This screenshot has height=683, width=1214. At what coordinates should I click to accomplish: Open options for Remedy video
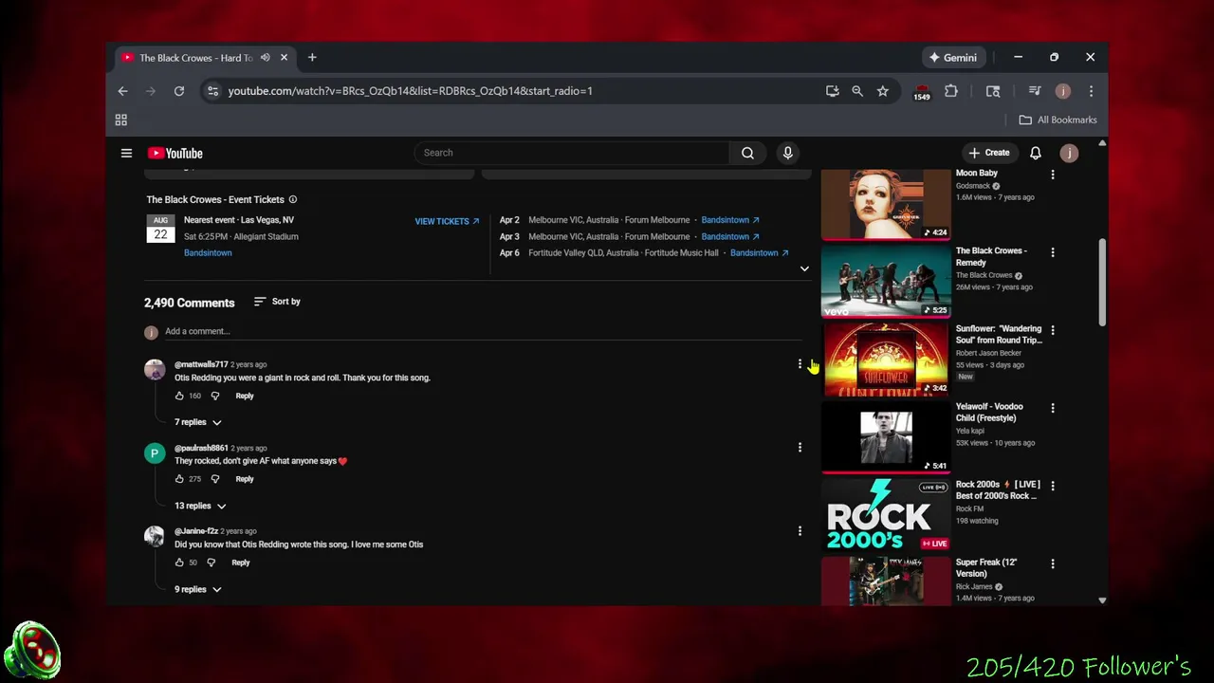[1052, 252]
